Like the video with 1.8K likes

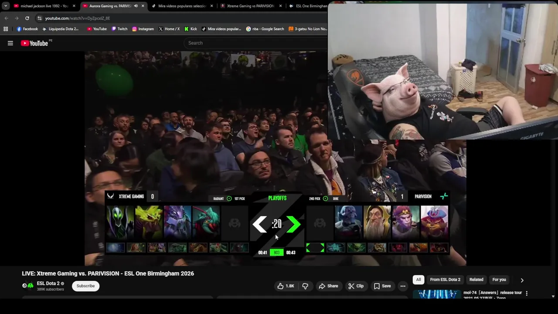click(286, 286)
